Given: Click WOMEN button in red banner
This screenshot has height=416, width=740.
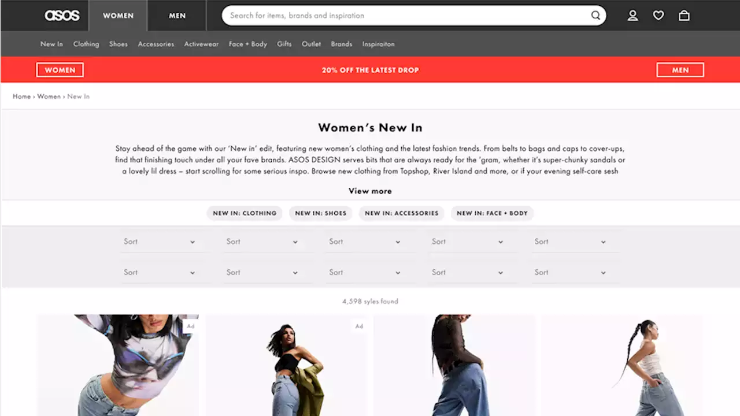Looking at the screenshot, I should pyautogui.click(x=60, y=70).
